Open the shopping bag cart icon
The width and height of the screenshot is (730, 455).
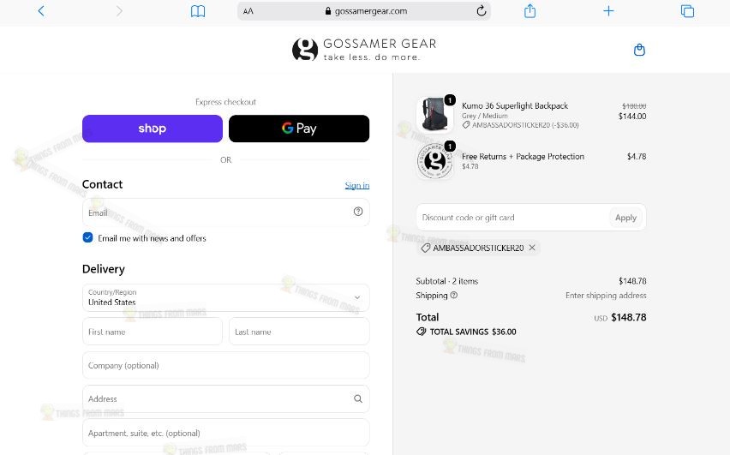click(x=639, y=50)
